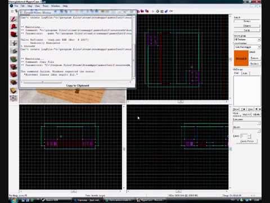Image resolution: width=270 pixels, height=203 pixels.
Task: Select the Vertex manipulation tool
Action: click(x=13, y=98)
